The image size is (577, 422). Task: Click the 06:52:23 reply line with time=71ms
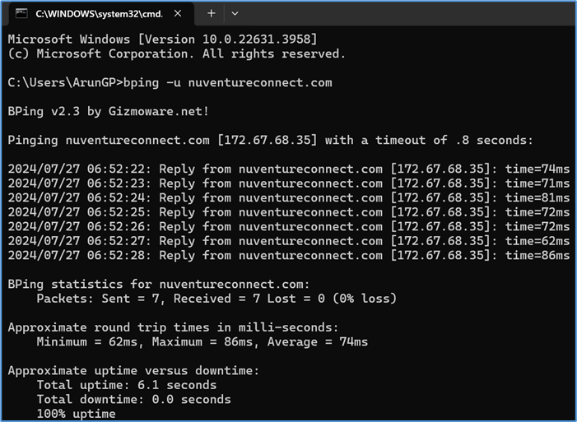click(289, 183)
